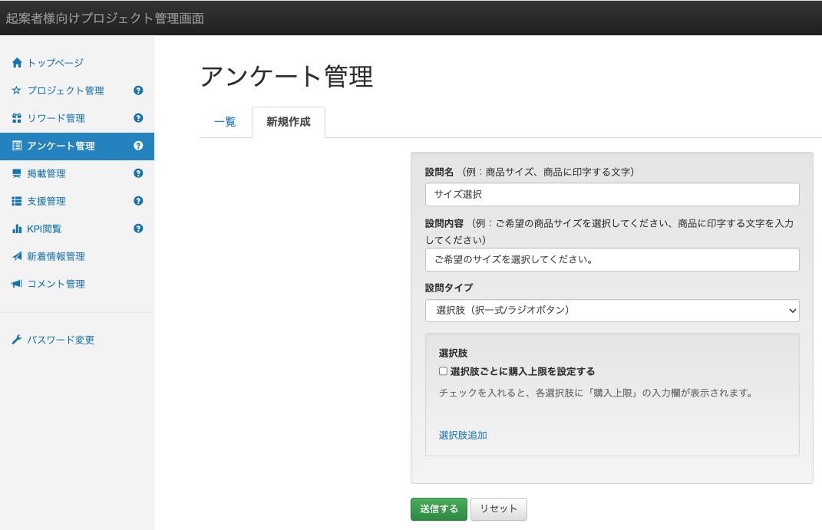Image resolution: width=822 pixels, height=530 pixels.
Task: Open KPI閲覧 in the sidebar
Action: (45, 229)
